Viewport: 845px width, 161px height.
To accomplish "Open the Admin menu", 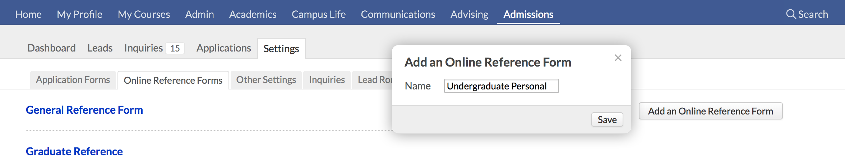I will [199, 14].
